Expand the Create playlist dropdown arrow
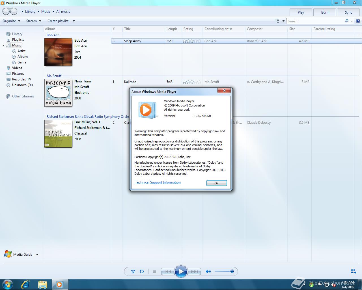362x290 pixels. pyautogui.click(x=74, y=21)
